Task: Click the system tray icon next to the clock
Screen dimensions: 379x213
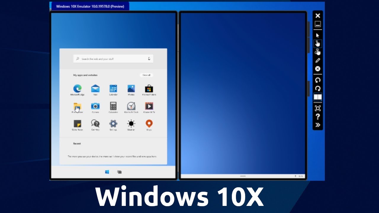Action: (296, 176)
